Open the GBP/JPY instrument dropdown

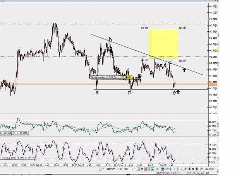pos(112,169)
